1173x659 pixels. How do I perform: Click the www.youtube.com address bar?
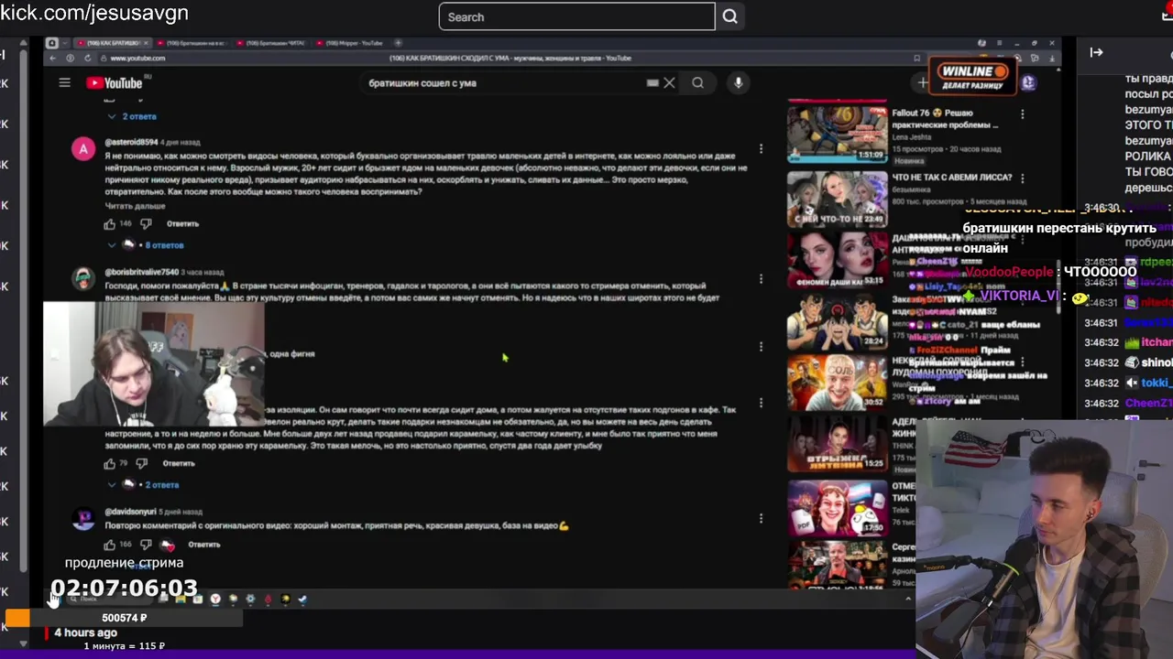tap(138, 59)
